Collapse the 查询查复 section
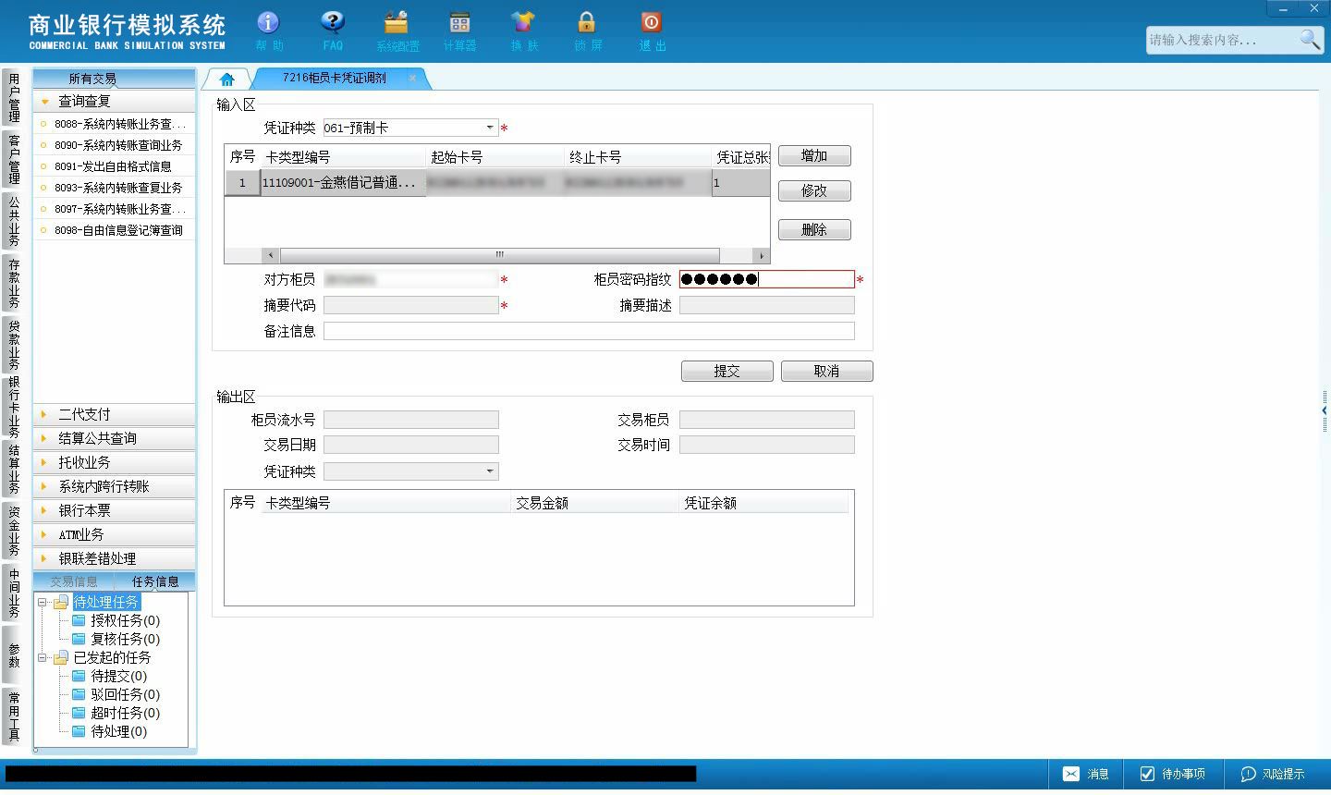The height and width of the screenshot is (795, 1331). click(115, 101)
